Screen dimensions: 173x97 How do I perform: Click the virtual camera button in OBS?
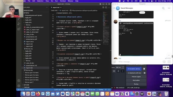click(134, 73)
